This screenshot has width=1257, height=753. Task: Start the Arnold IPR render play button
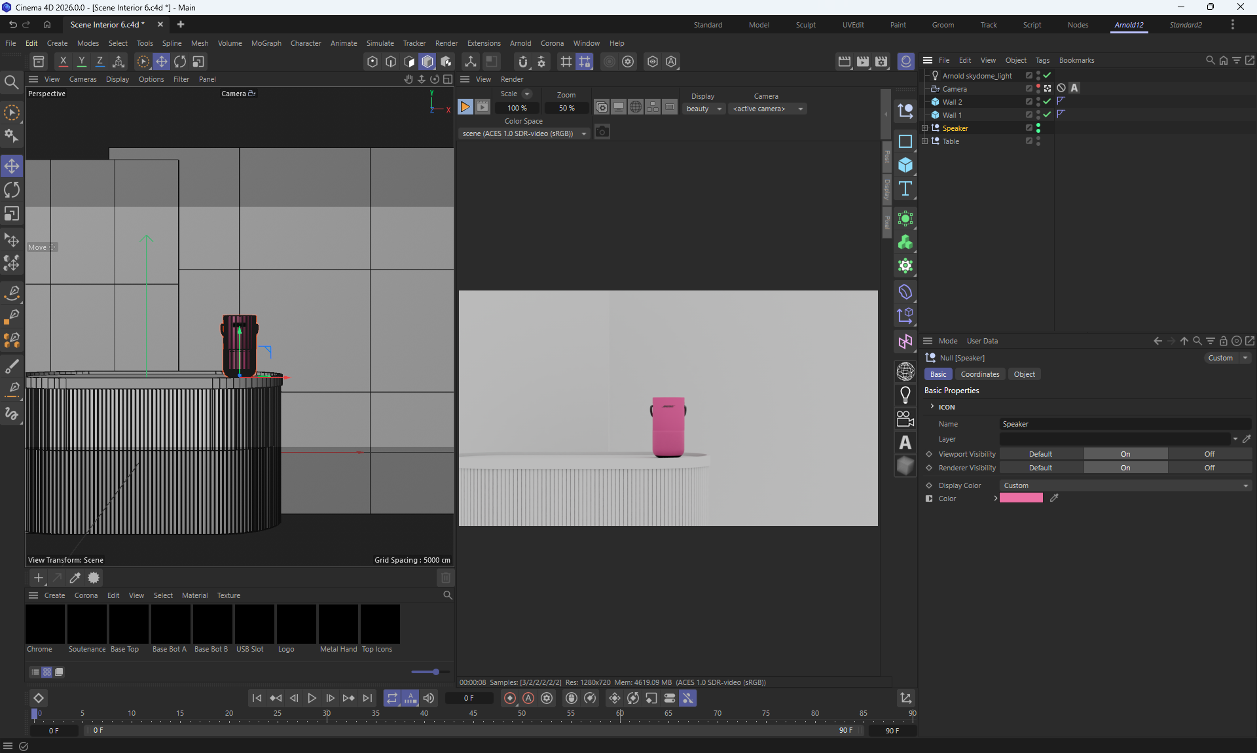click(x=465, y=107)
